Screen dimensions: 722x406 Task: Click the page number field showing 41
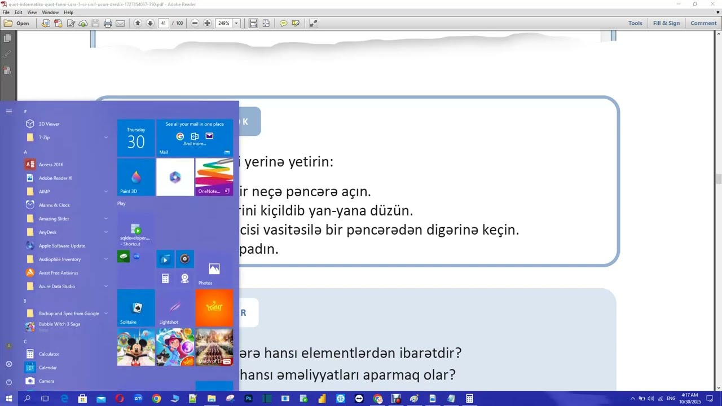point(164,23)
